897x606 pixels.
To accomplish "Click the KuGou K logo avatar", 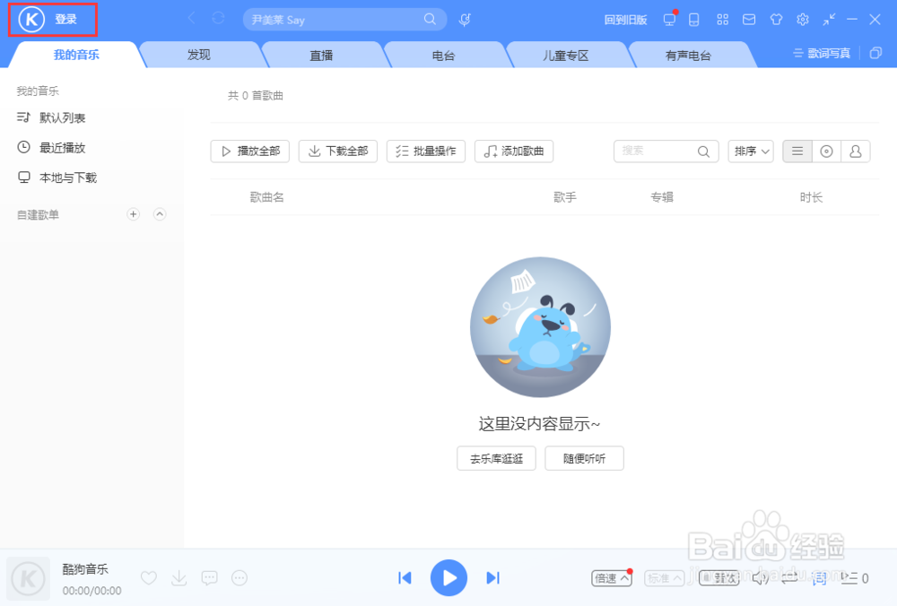I will (x=31, y=20).
